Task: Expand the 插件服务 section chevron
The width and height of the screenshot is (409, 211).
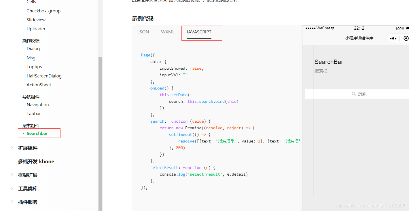Action: coord(12,202)
